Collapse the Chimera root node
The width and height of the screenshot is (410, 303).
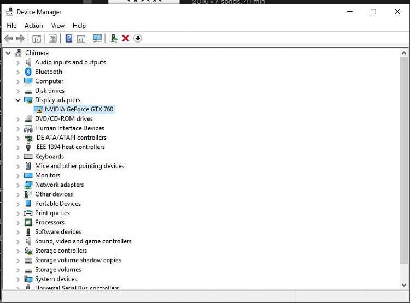8,53
